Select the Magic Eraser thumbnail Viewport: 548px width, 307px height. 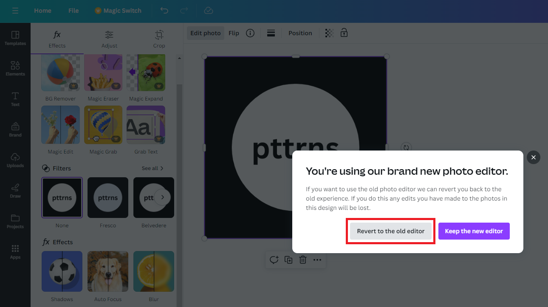tap(103, 72)
